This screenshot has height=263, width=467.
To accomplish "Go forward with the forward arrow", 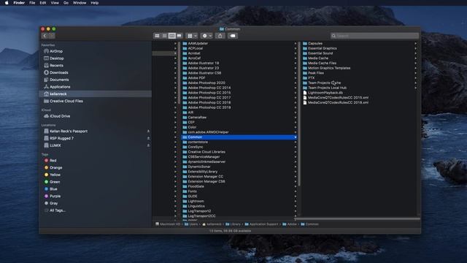I will (52, 36).
